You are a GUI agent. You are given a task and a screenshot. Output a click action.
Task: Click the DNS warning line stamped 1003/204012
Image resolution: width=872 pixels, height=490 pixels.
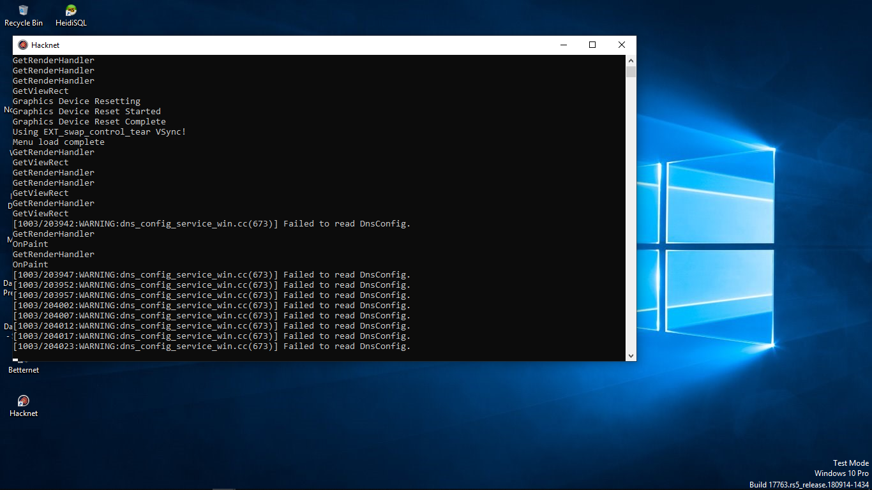pyautogui.click(x=212, y=326)
